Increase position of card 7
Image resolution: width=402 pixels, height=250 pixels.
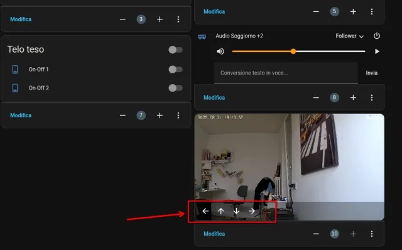pyautogui.click(x=160, y=115)
